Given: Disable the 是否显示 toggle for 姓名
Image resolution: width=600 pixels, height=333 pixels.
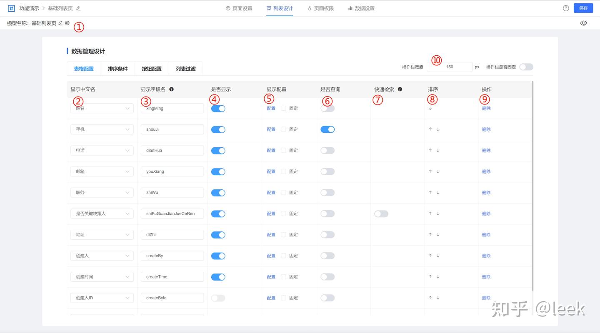Looking at the screenshot, I should 218,108.
